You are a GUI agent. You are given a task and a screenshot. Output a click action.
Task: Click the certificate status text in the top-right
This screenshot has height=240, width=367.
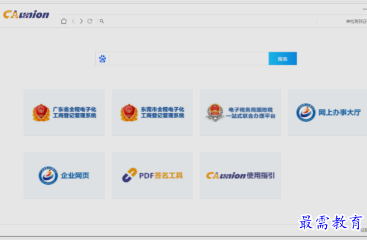[356, 21]
